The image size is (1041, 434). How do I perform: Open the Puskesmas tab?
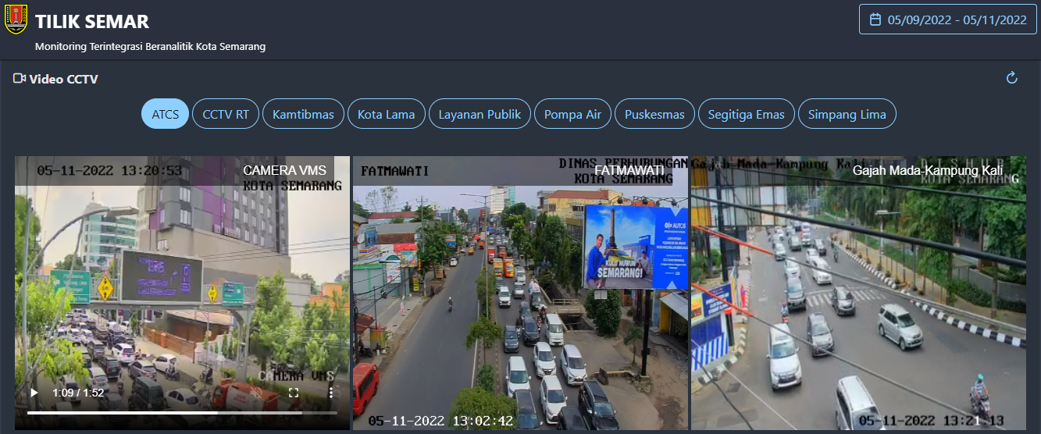pyautogui.click(x=654, y=114)
